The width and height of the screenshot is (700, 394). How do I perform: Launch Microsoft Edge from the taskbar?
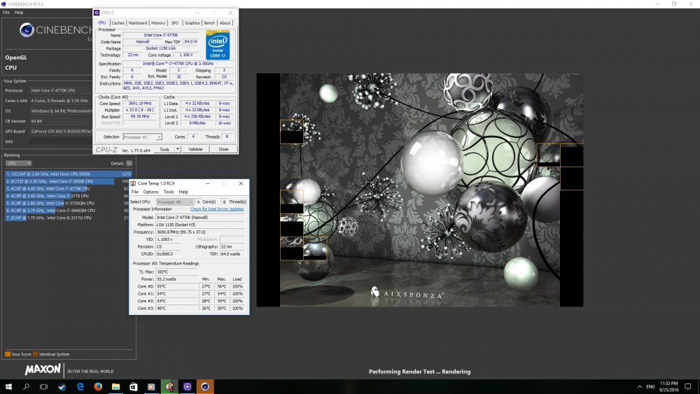tap(80, 386)
